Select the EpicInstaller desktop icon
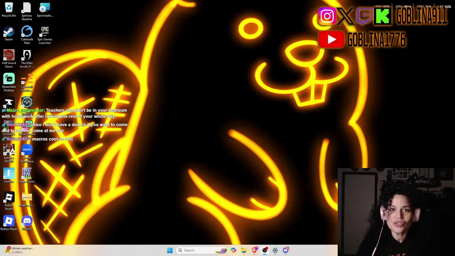 click(x=45, y=10)
